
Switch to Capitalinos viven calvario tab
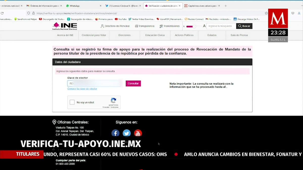coord(201,6)
